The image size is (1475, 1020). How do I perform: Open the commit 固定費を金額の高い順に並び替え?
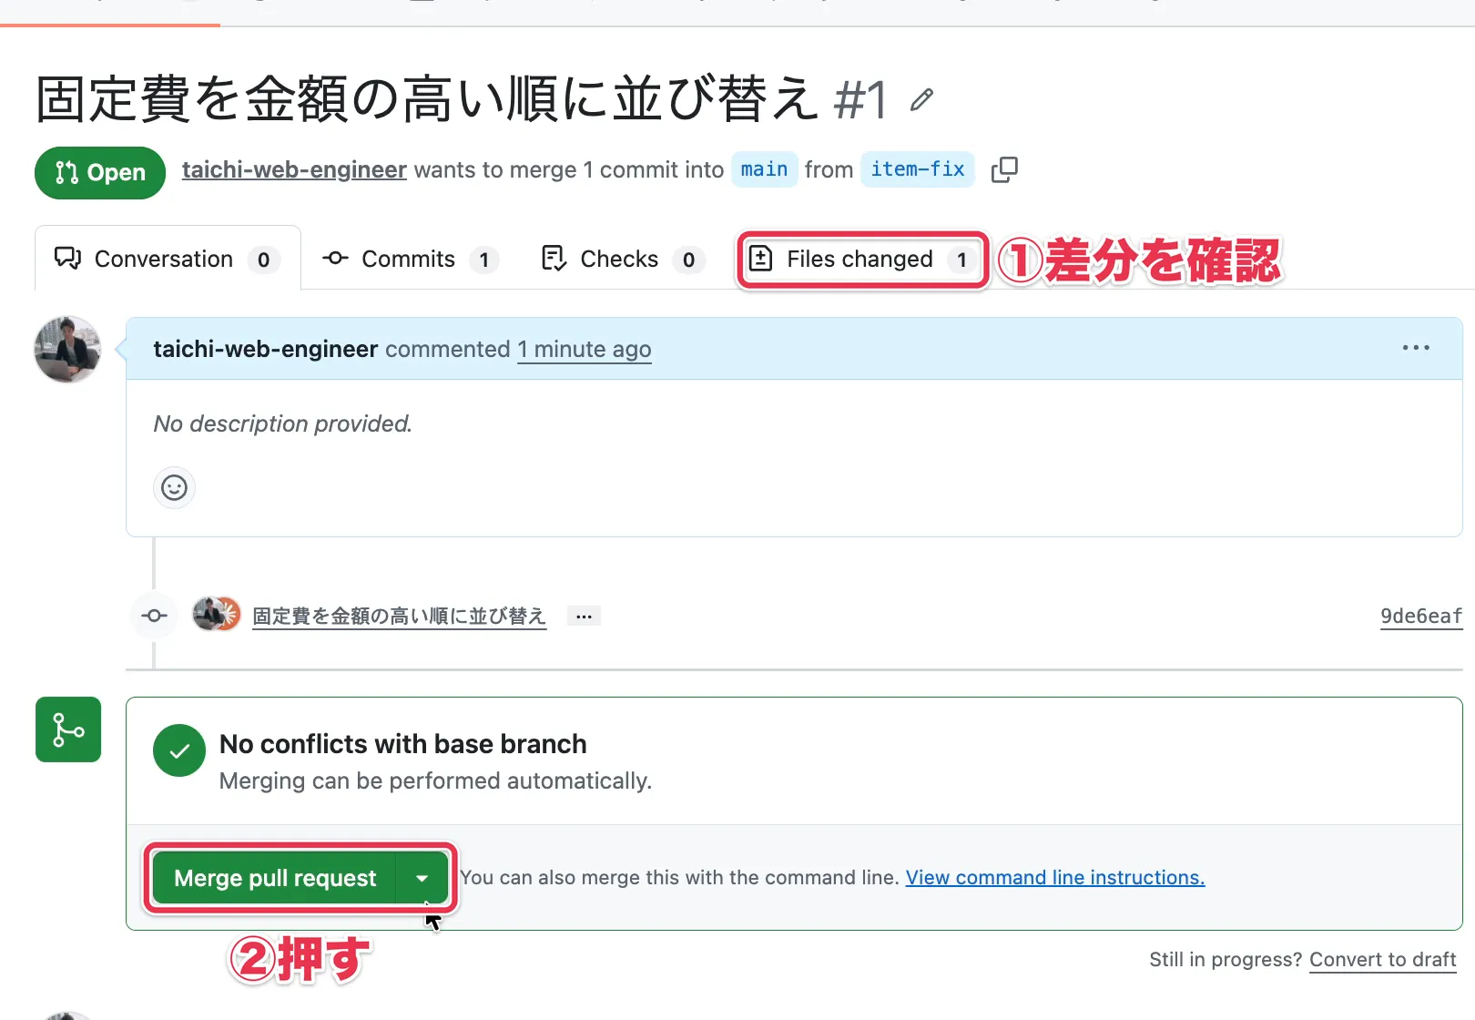pyautogui.click(x=399, y=616)
